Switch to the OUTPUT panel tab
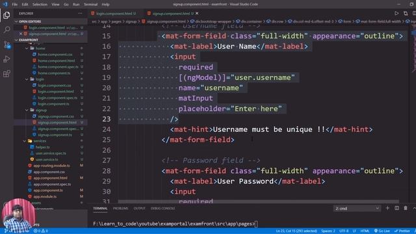The width and height of the screenshot is (416, 234). 140,208
